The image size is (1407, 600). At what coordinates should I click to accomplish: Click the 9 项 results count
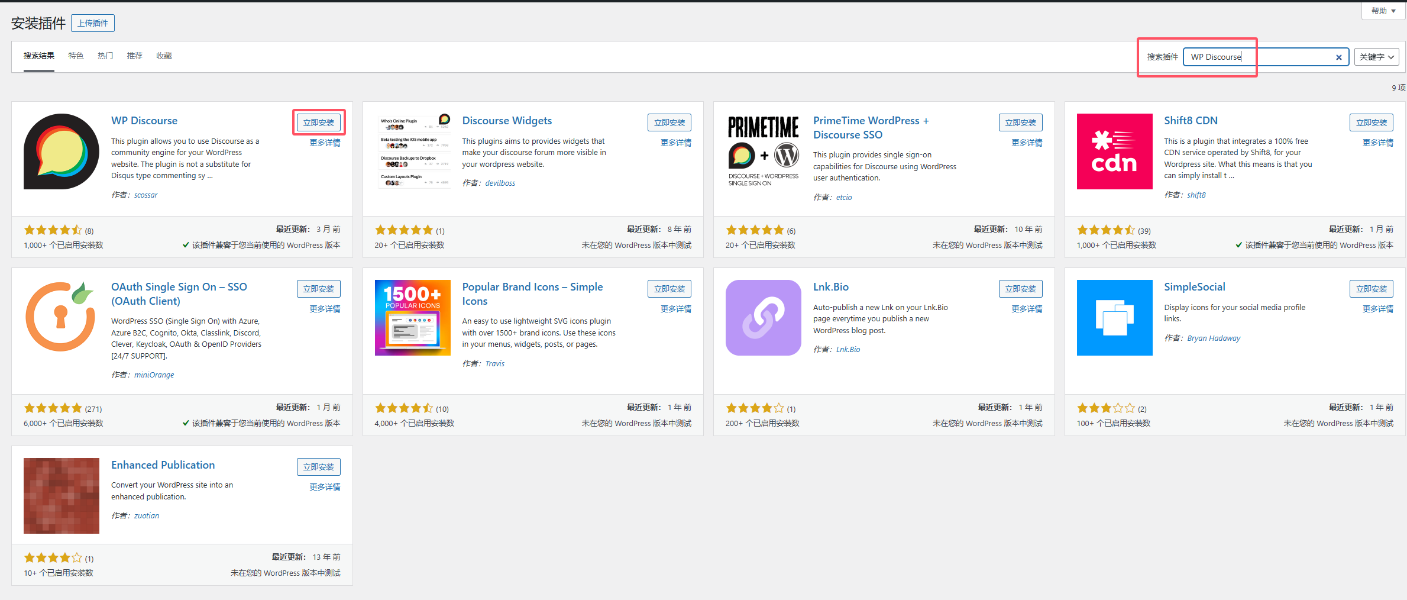pyautogui.click(x=1398, y=88)
